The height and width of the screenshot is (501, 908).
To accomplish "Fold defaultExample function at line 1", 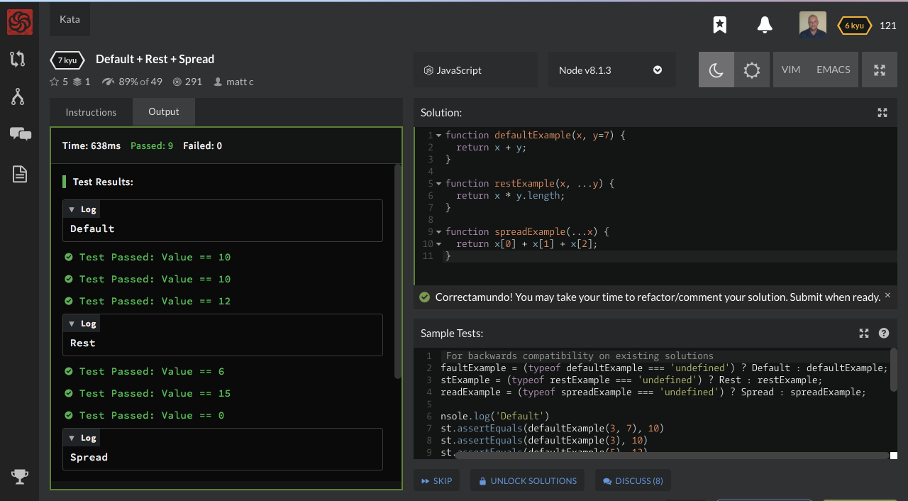I will click(x=438, y=135).
